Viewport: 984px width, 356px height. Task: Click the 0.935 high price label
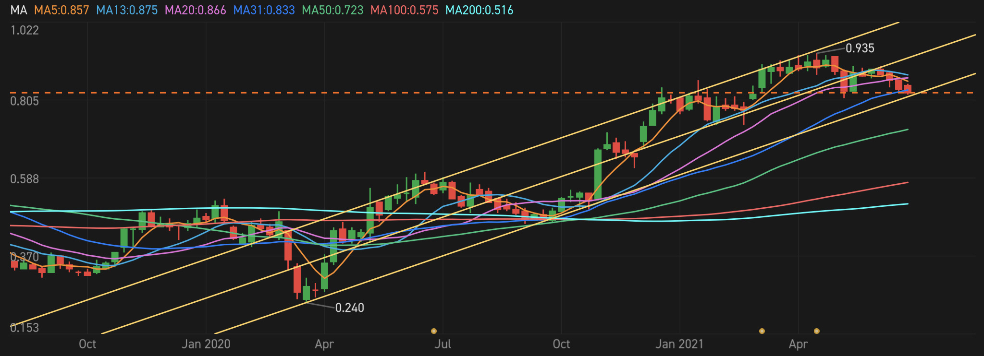860,48
